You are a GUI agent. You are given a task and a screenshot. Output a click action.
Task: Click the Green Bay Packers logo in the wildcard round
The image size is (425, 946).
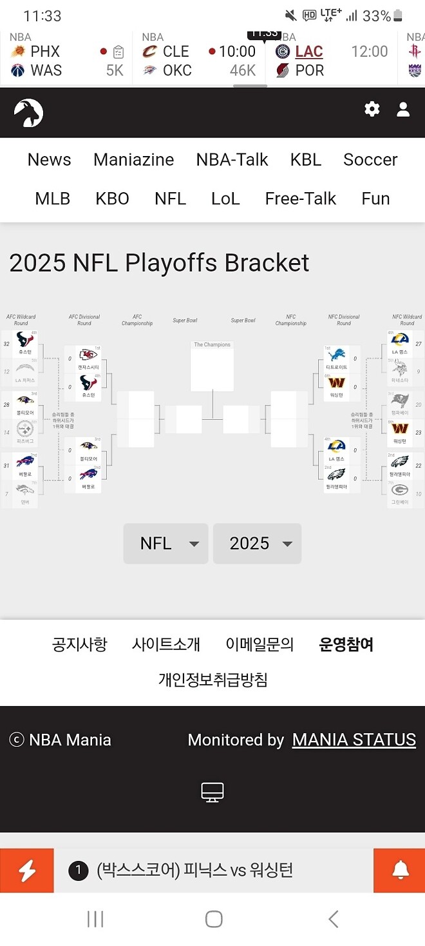[401, 490]
